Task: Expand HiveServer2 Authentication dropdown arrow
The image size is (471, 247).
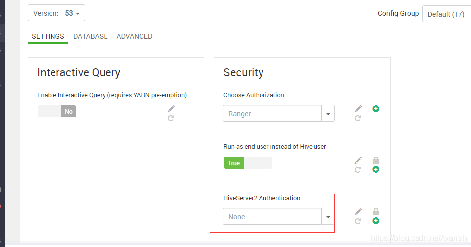Action: tap(328, 217)
